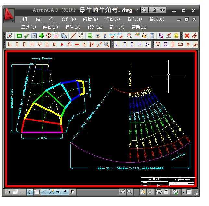Toggle the toolbar lock padlock icon
209x206 pixels.
pyautogui.click(x=166, y=192)
